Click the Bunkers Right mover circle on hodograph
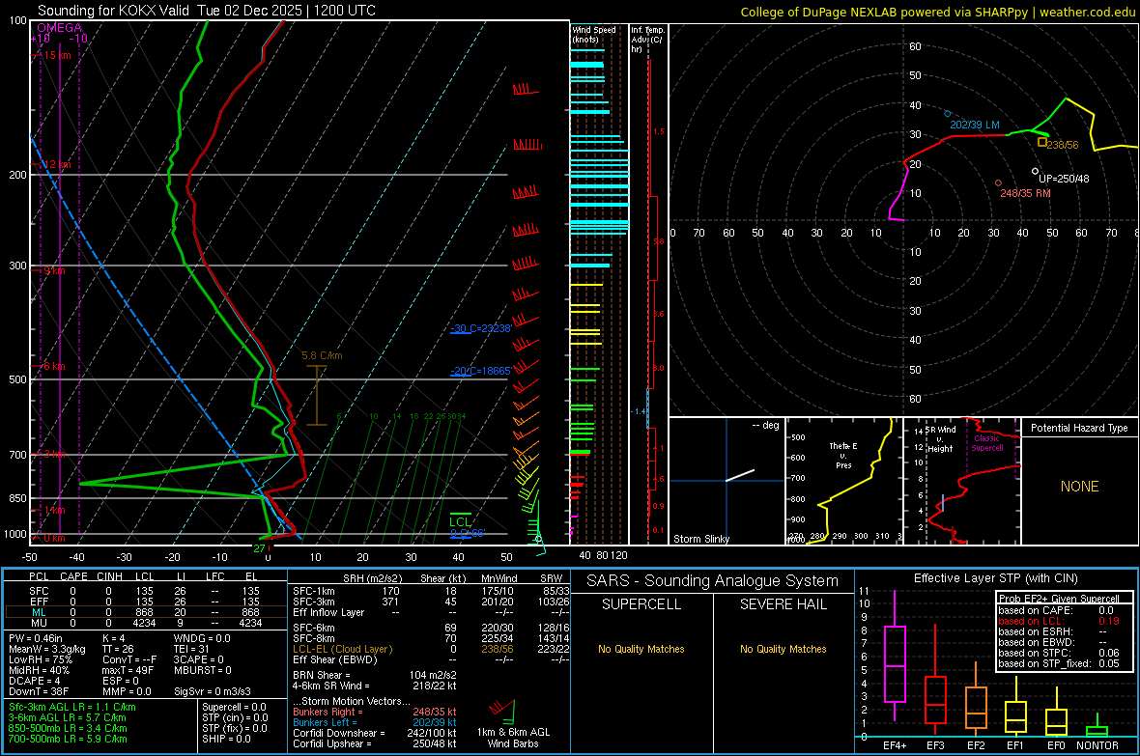The width and height of the screenshot is (1140, 756). [x=997, y=183]
